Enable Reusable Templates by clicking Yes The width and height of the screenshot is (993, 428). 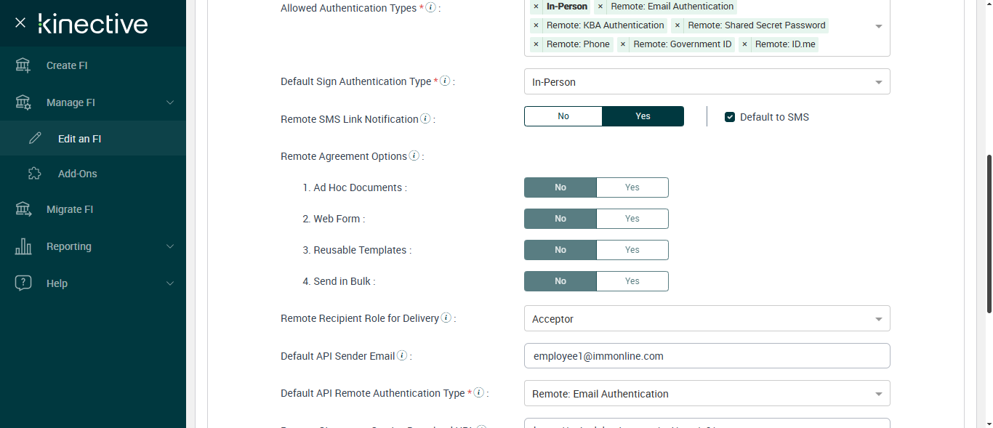pos(632,250)
